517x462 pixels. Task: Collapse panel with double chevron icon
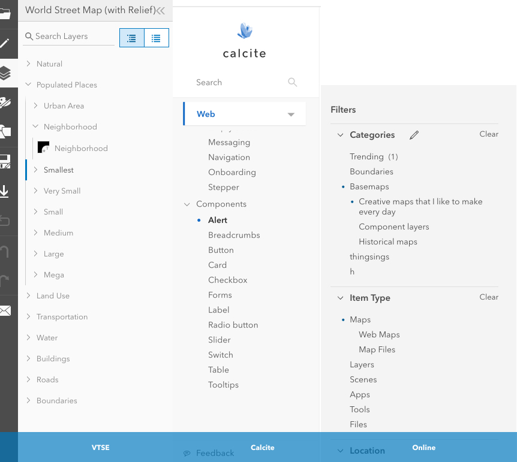coord(161,11)
